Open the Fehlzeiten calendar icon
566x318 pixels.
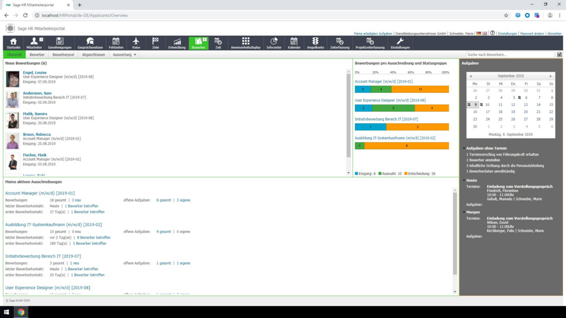tap(116, 43)
